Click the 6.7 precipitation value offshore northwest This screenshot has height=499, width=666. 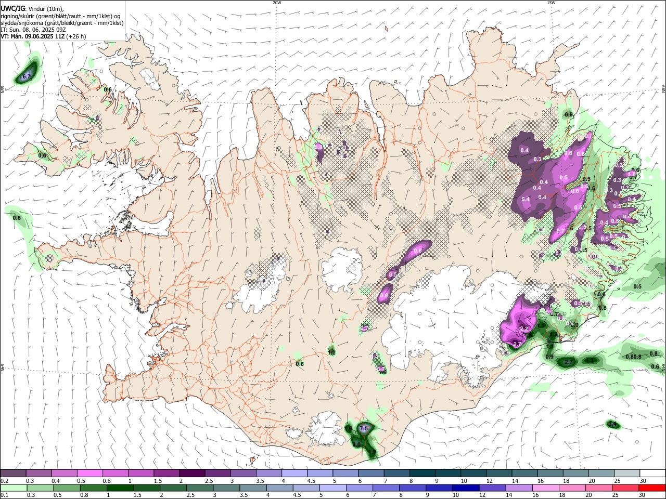tap(26, 77)
